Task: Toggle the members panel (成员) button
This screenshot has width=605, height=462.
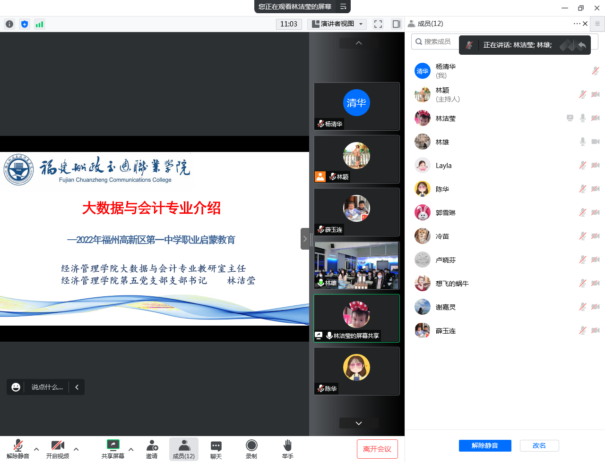Action: click(x=184, y=449)
